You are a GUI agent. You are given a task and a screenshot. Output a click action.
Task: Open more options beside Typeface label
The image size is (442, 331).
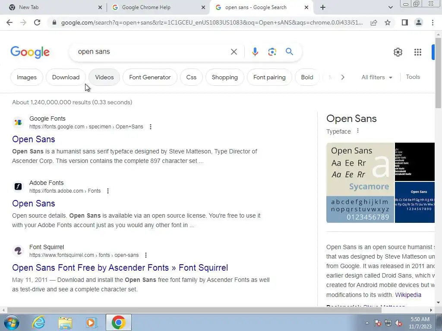[358, 131]
